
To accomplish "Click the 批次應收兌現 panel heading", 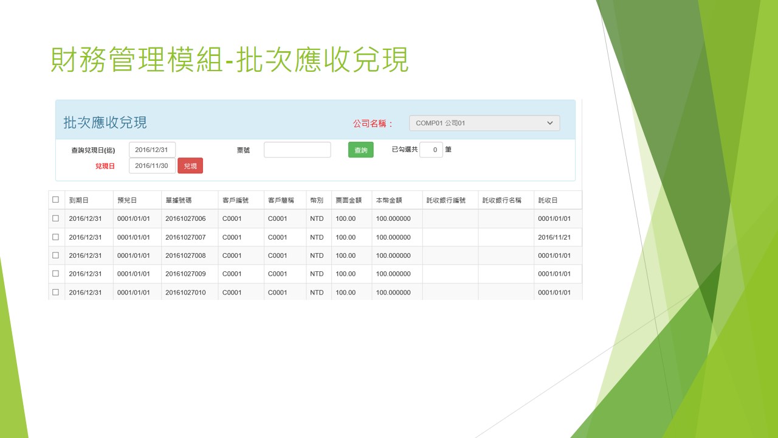I will [x=105, y=122].
